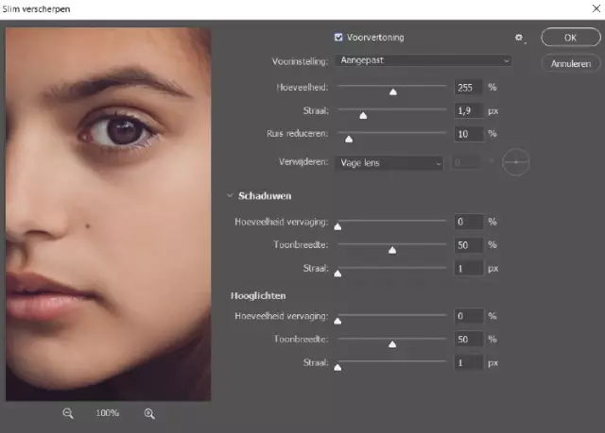Collapse the Schaduwen section
Image resolution: width=605 pixels, height=433 pixels.
click(229, 196)
